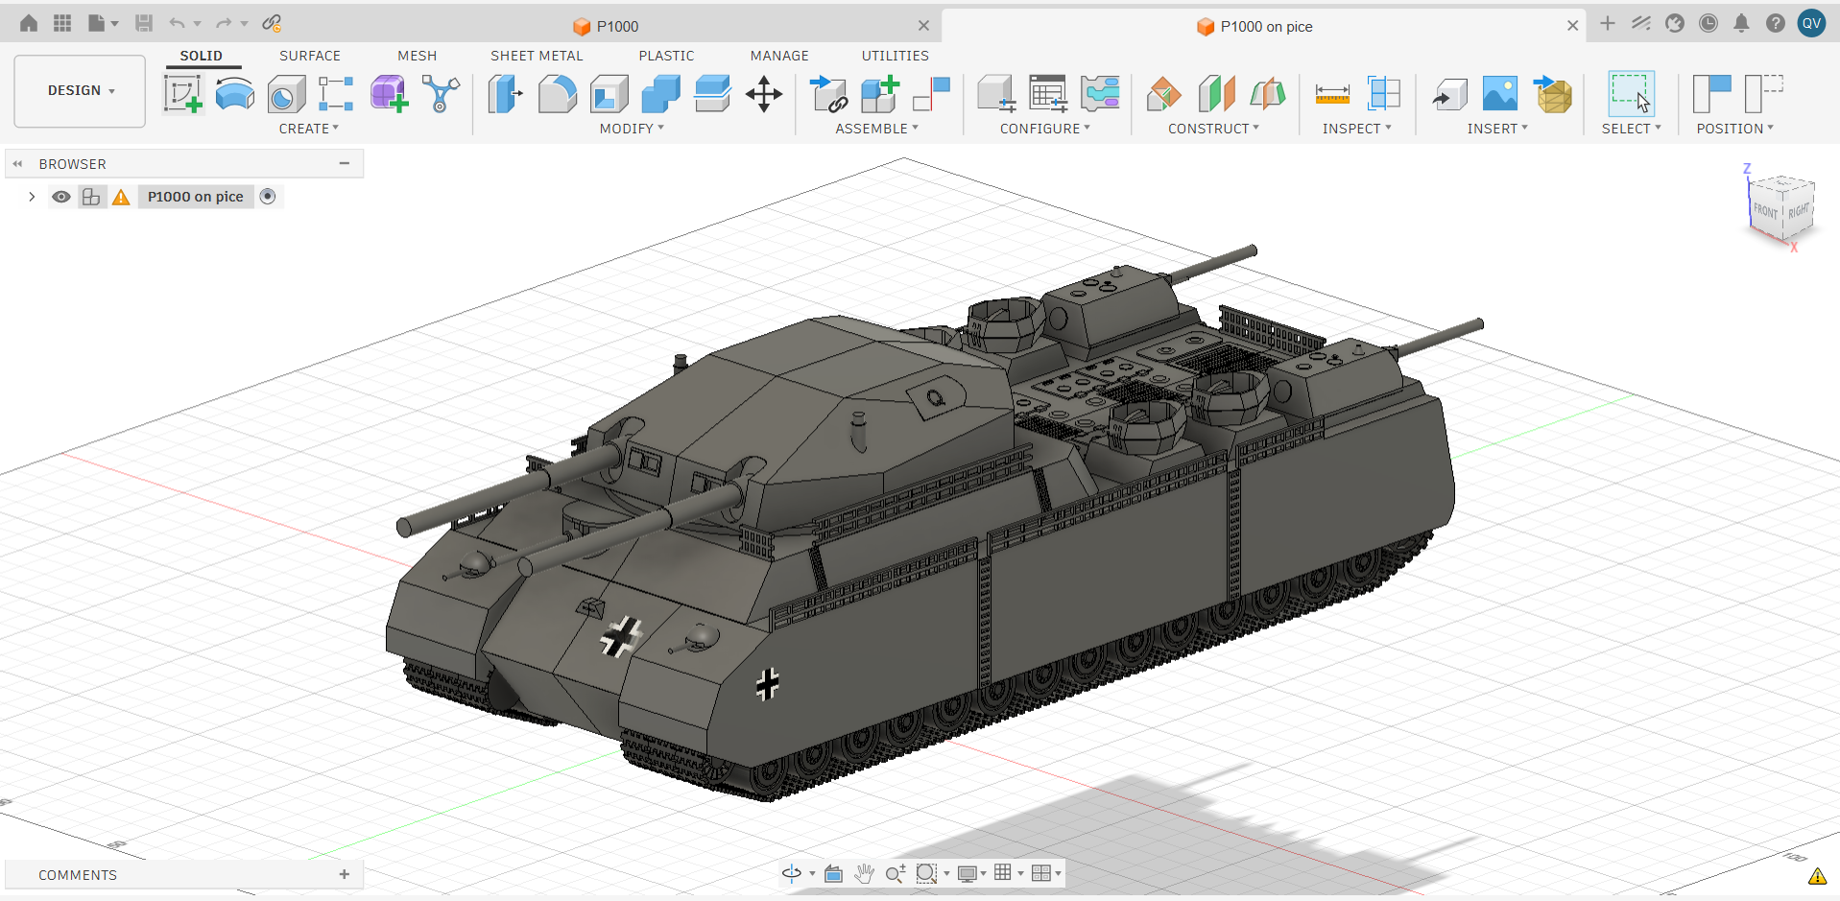
Task: Click the ViewCube RIGHT face
Action: pos(1798,211)
